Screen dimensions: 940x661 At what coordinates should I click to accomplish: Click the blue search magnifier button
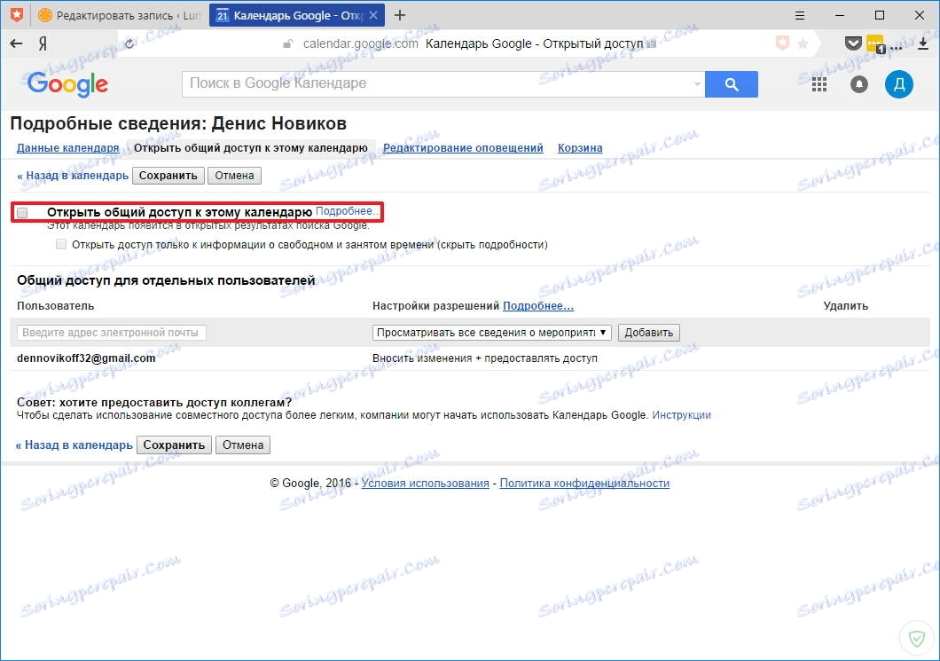(x=732, y=84)
